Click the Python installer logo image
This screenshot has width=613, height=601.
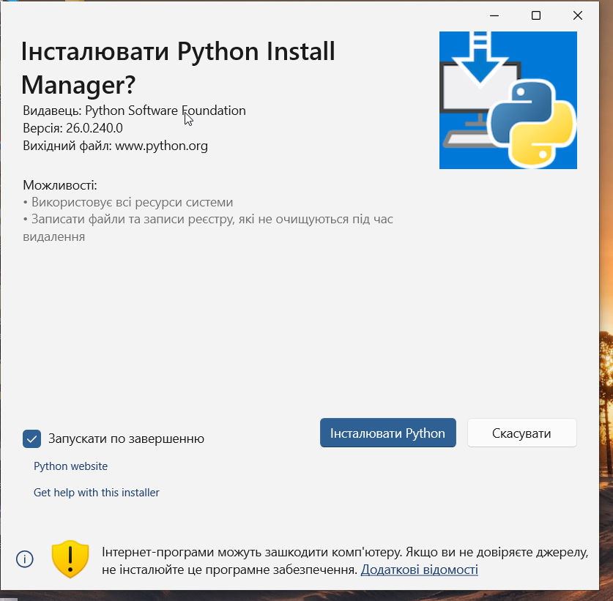click(508, 100)
